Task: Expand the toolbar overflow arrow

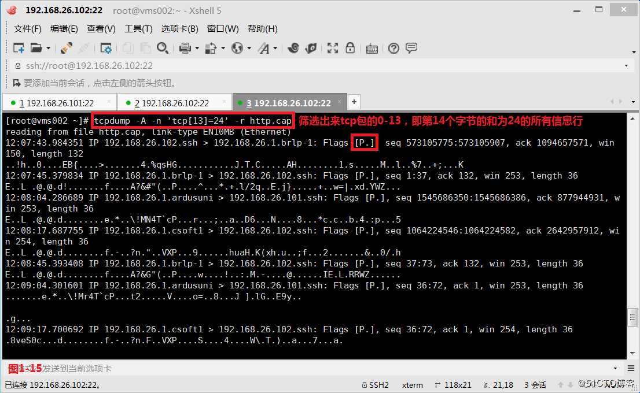Action: tap(634, 52)
